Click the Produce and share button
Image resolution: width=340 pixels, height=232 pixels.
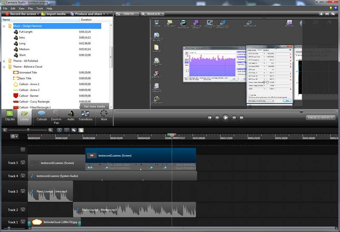point(86,14)
